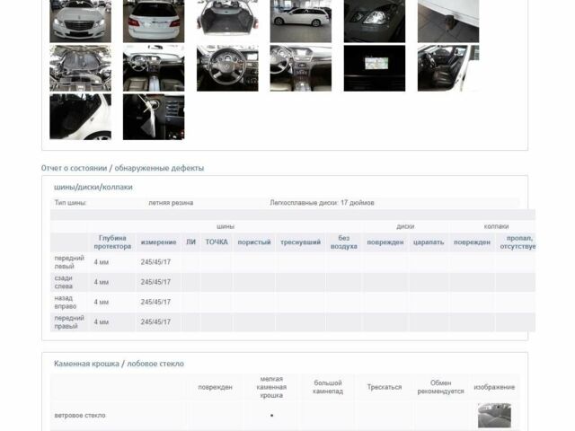Open the center console photo

coord(301,68)
